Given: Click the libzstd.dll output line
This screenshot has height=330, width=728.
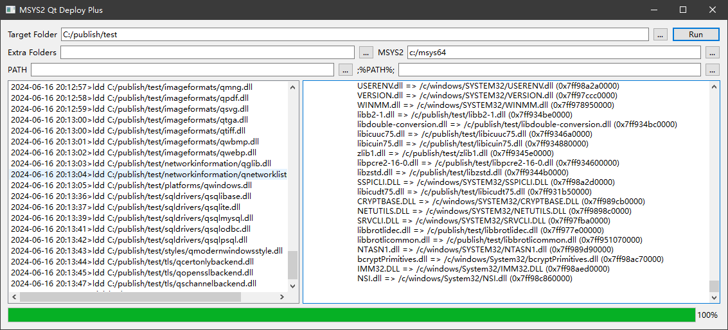Looking at the screenshot, I should click(x=463, y=172).
